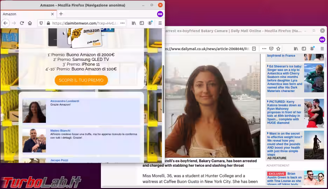Click Ed Sheeran article thumbnail

[314, 78]
